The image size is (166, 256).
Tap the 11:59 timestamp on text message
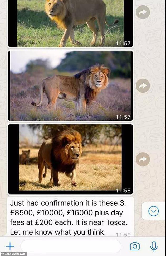click(x=123, y=235)
